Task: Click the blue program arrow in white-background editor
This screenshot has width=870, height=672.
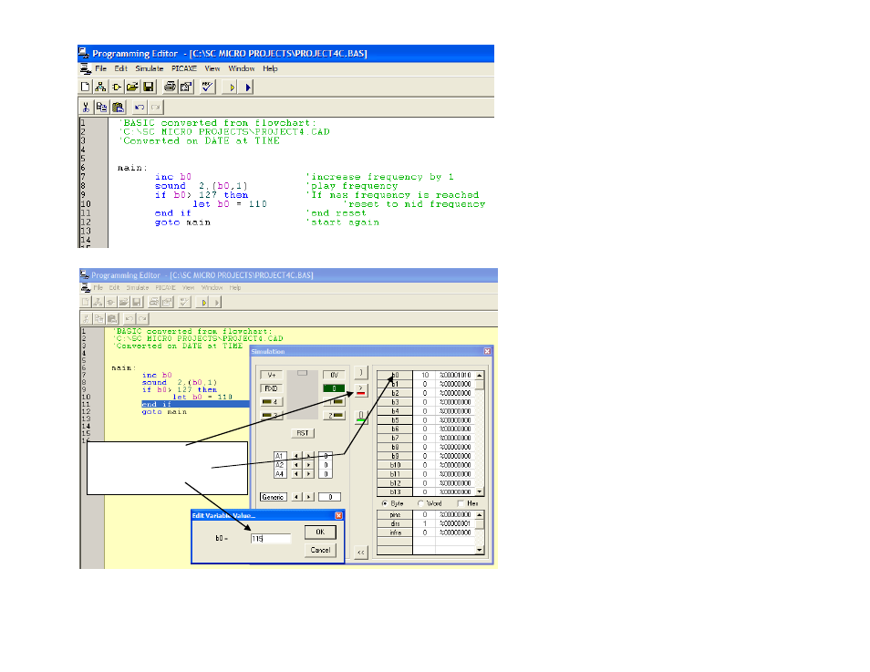Action: tap(247, 88)
